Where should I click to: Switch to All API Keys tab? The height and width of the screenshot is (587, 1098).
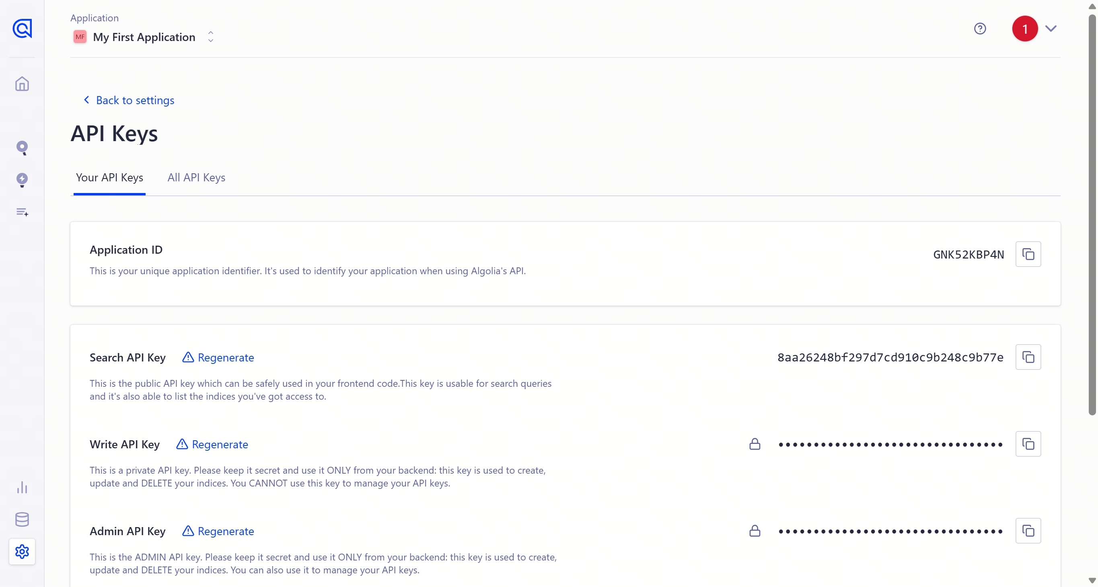(x=197, y=178)
